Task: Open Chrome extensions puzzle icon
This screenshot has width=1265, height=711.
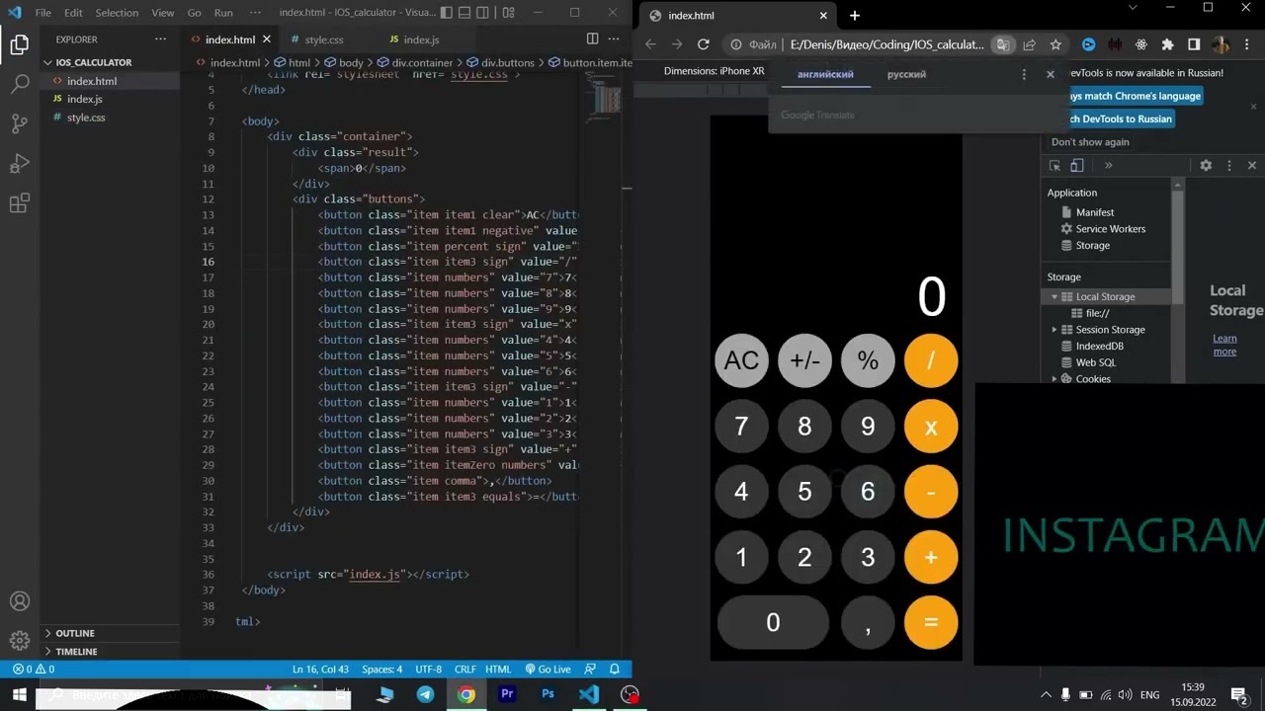Action: pos(1167,44)
